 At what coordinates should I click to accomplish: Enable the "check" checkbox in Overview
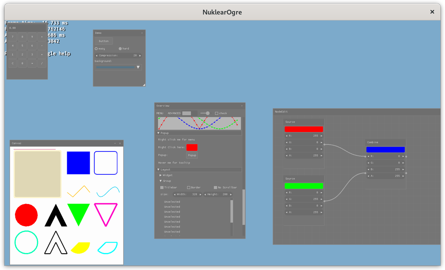point(216,113)
